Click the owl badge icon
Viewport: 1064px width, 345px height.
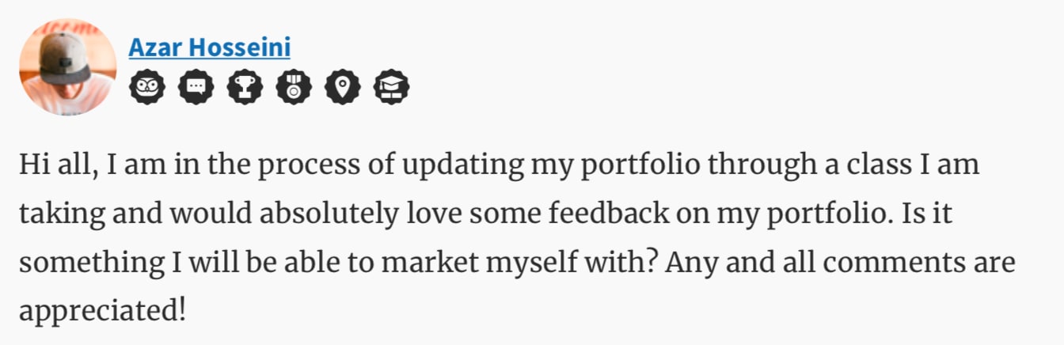click(x=147, y=88)
